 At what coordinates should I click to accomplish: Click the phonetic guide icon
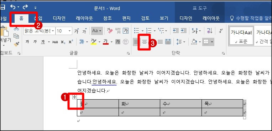click(x=118, y=31)
